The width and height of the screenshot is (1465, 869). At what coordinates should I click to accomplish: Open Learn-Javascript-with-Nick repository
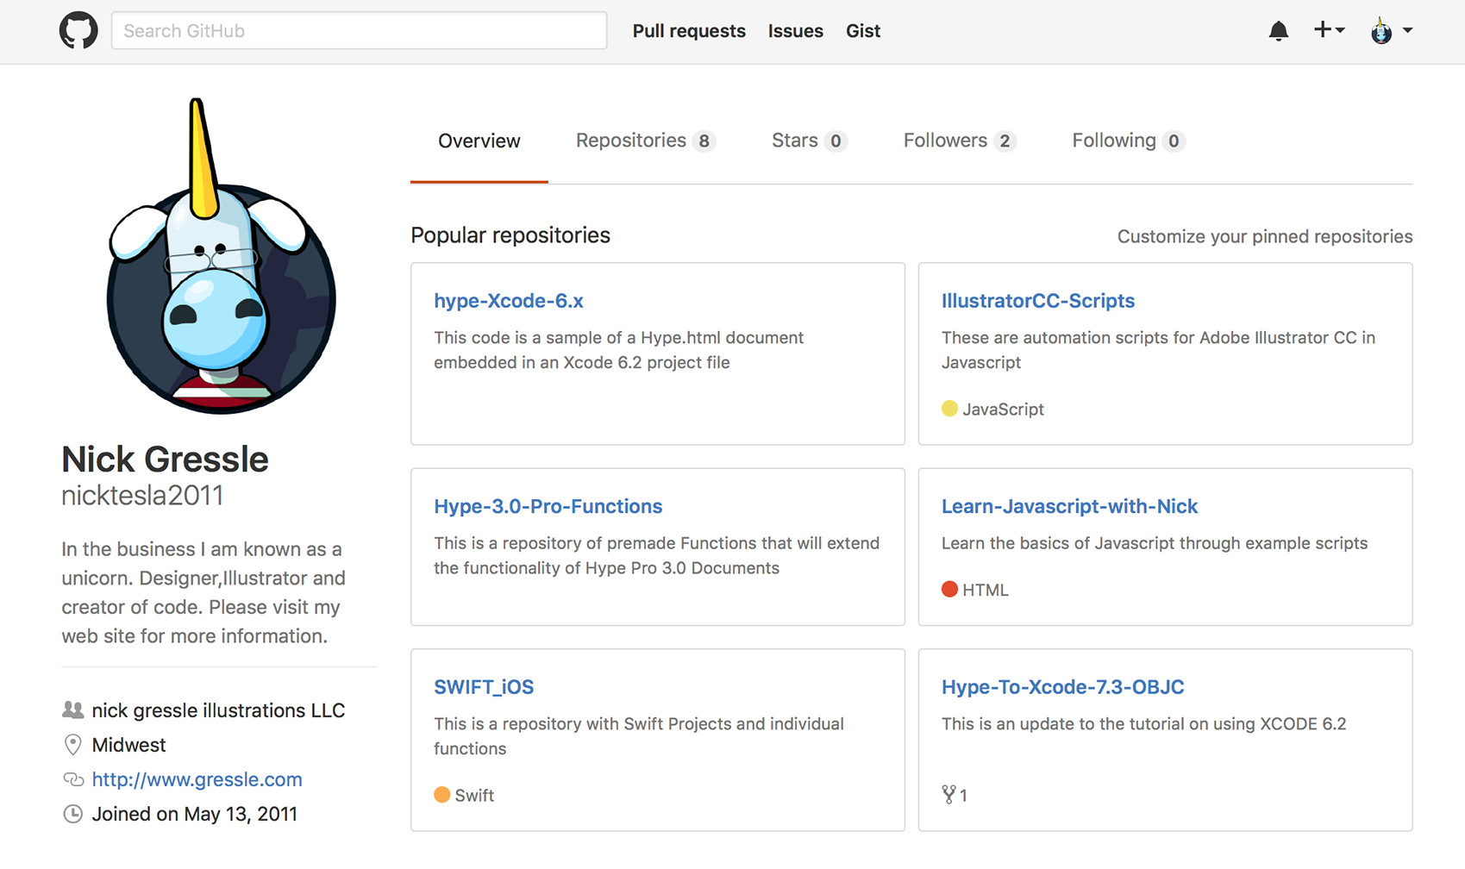[1069, 506]
